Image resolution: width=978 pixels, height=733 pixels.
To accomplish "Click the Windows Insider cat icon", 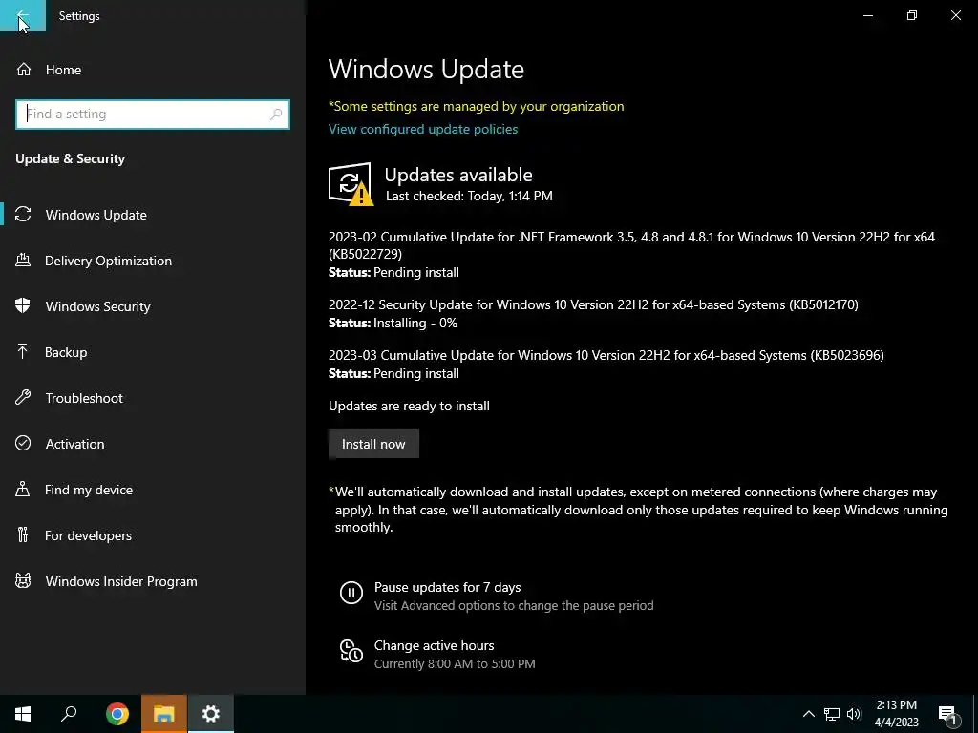I will (23, 581).
